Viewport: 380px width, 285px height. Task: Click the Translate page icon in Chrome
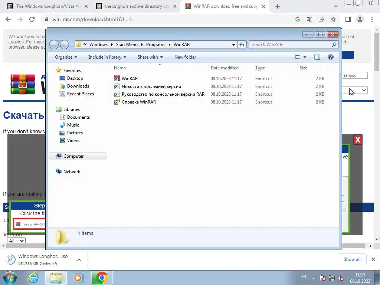309,19
